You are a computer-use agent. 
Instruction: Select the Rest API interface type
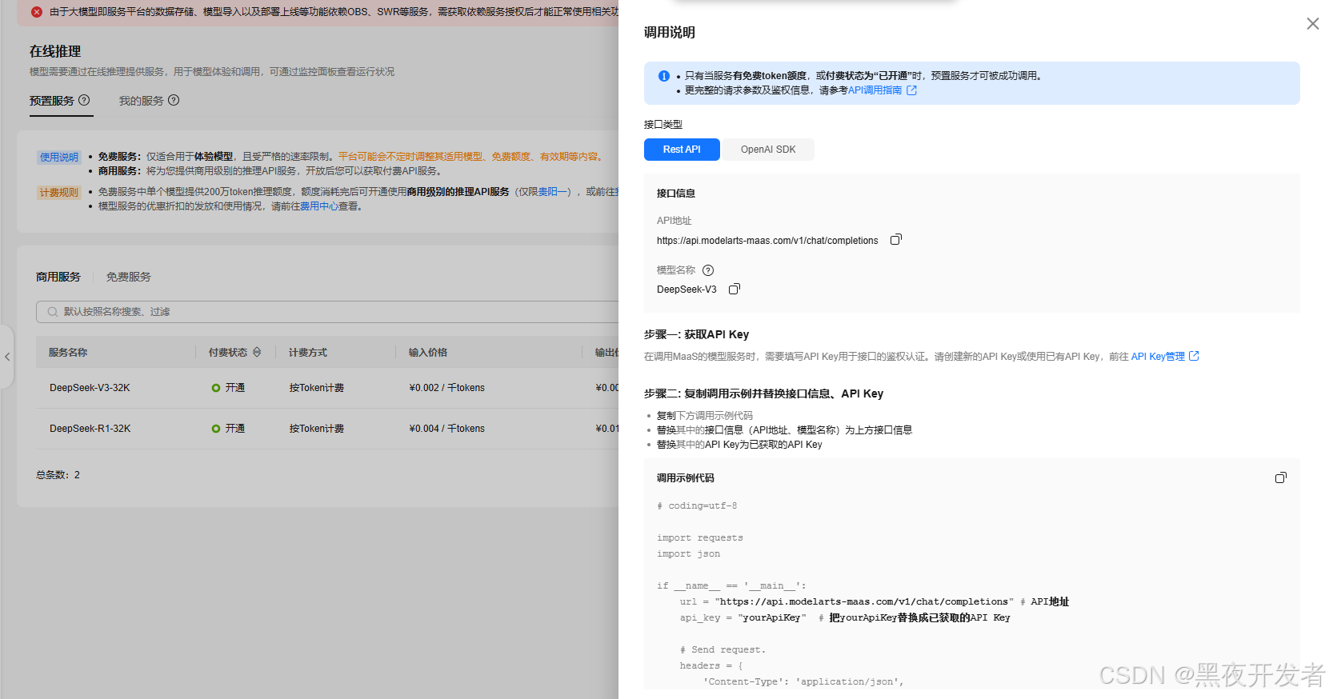[x=682, y=150]
